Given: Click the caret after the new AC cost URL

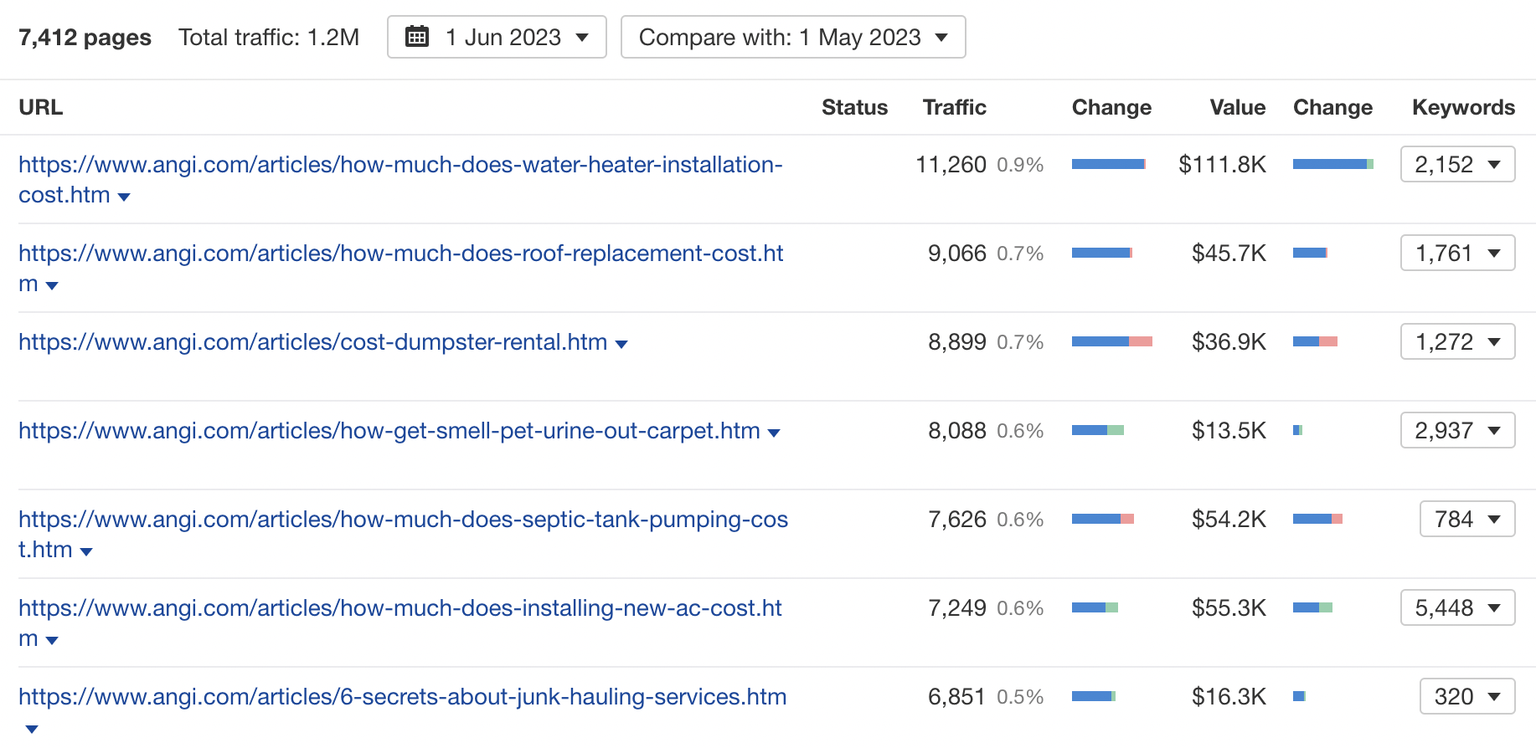Looking at the screenshot, I should [x=52, y=641].
